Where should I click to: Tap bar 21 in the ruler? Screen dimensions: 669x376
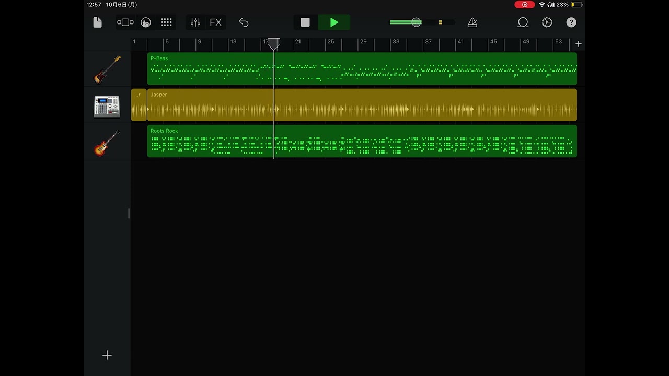298,42
